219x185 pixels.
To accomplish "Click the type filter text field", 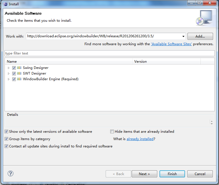I will [x=110, y=53].
